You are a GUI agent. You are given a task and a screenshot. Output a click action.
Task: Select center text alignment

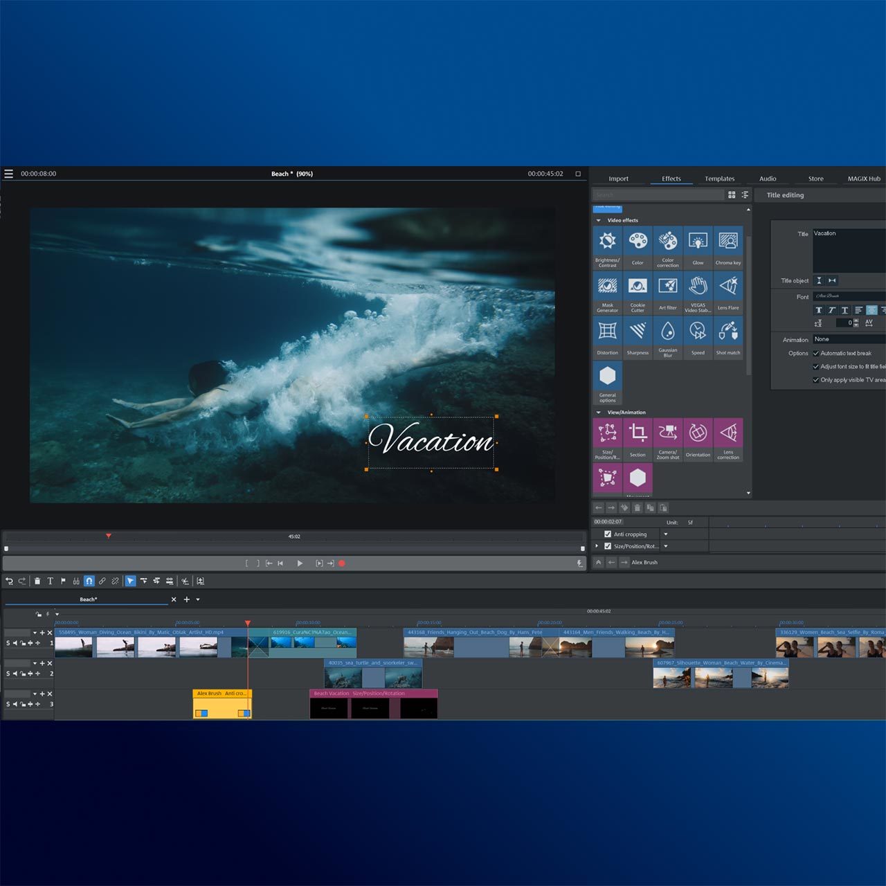click(871, 310)
